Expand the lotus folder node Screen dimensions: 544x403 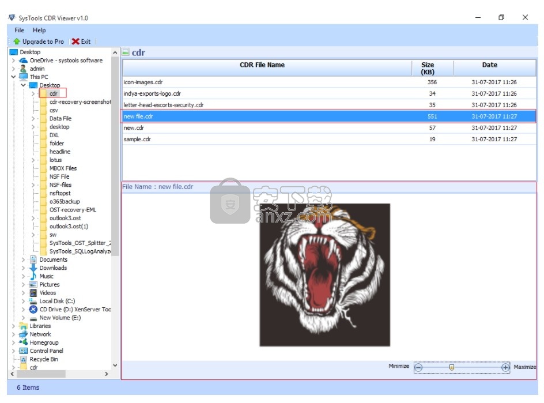click(x=33, y=160)
